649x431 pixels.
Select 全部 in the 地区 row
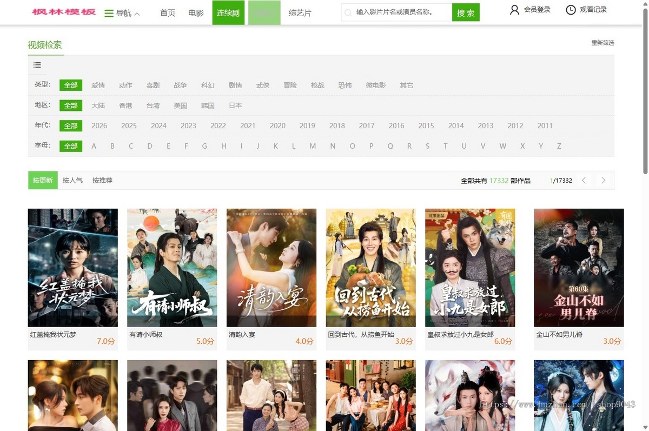pyautogui.click(x=71, y=105)
